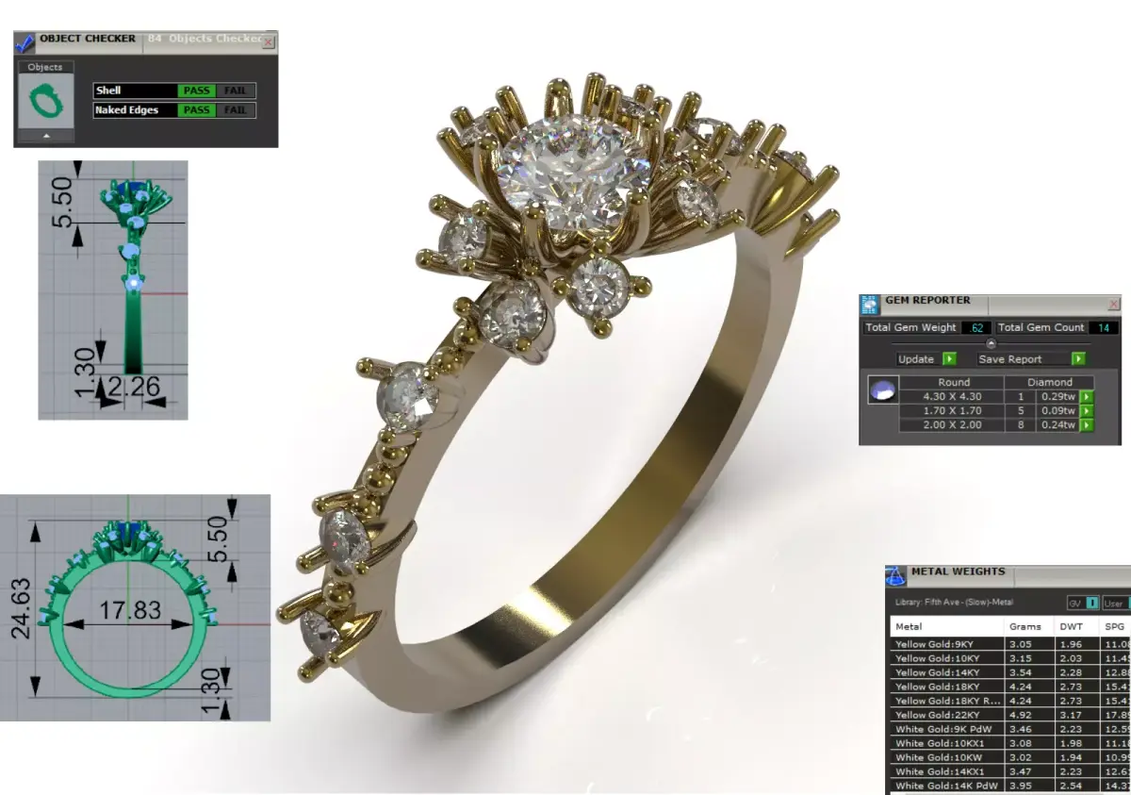Select the Yellow Gold:14KY metal row
Viewport: 1131px width, 795px height.
[x=1010, y=672]
